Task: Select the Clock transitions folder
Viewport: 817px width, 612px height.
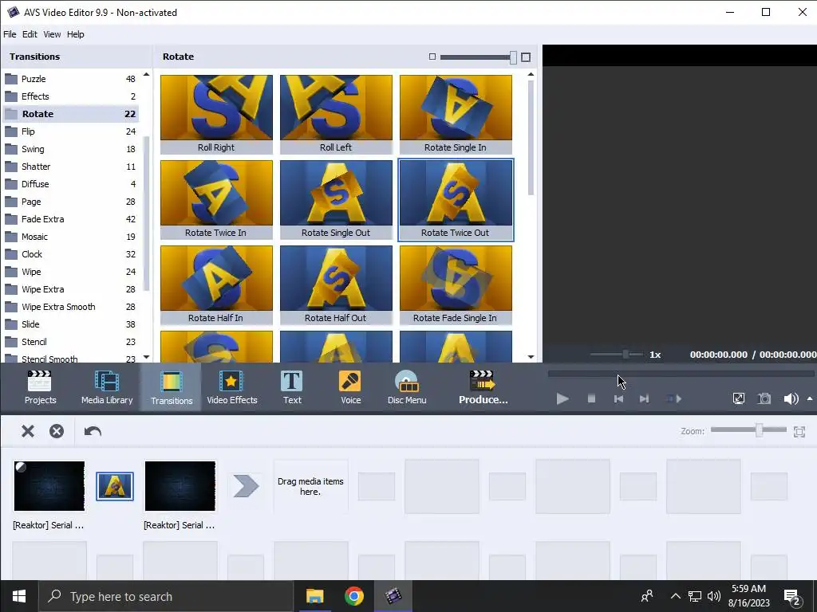Action: pos(70,254)
